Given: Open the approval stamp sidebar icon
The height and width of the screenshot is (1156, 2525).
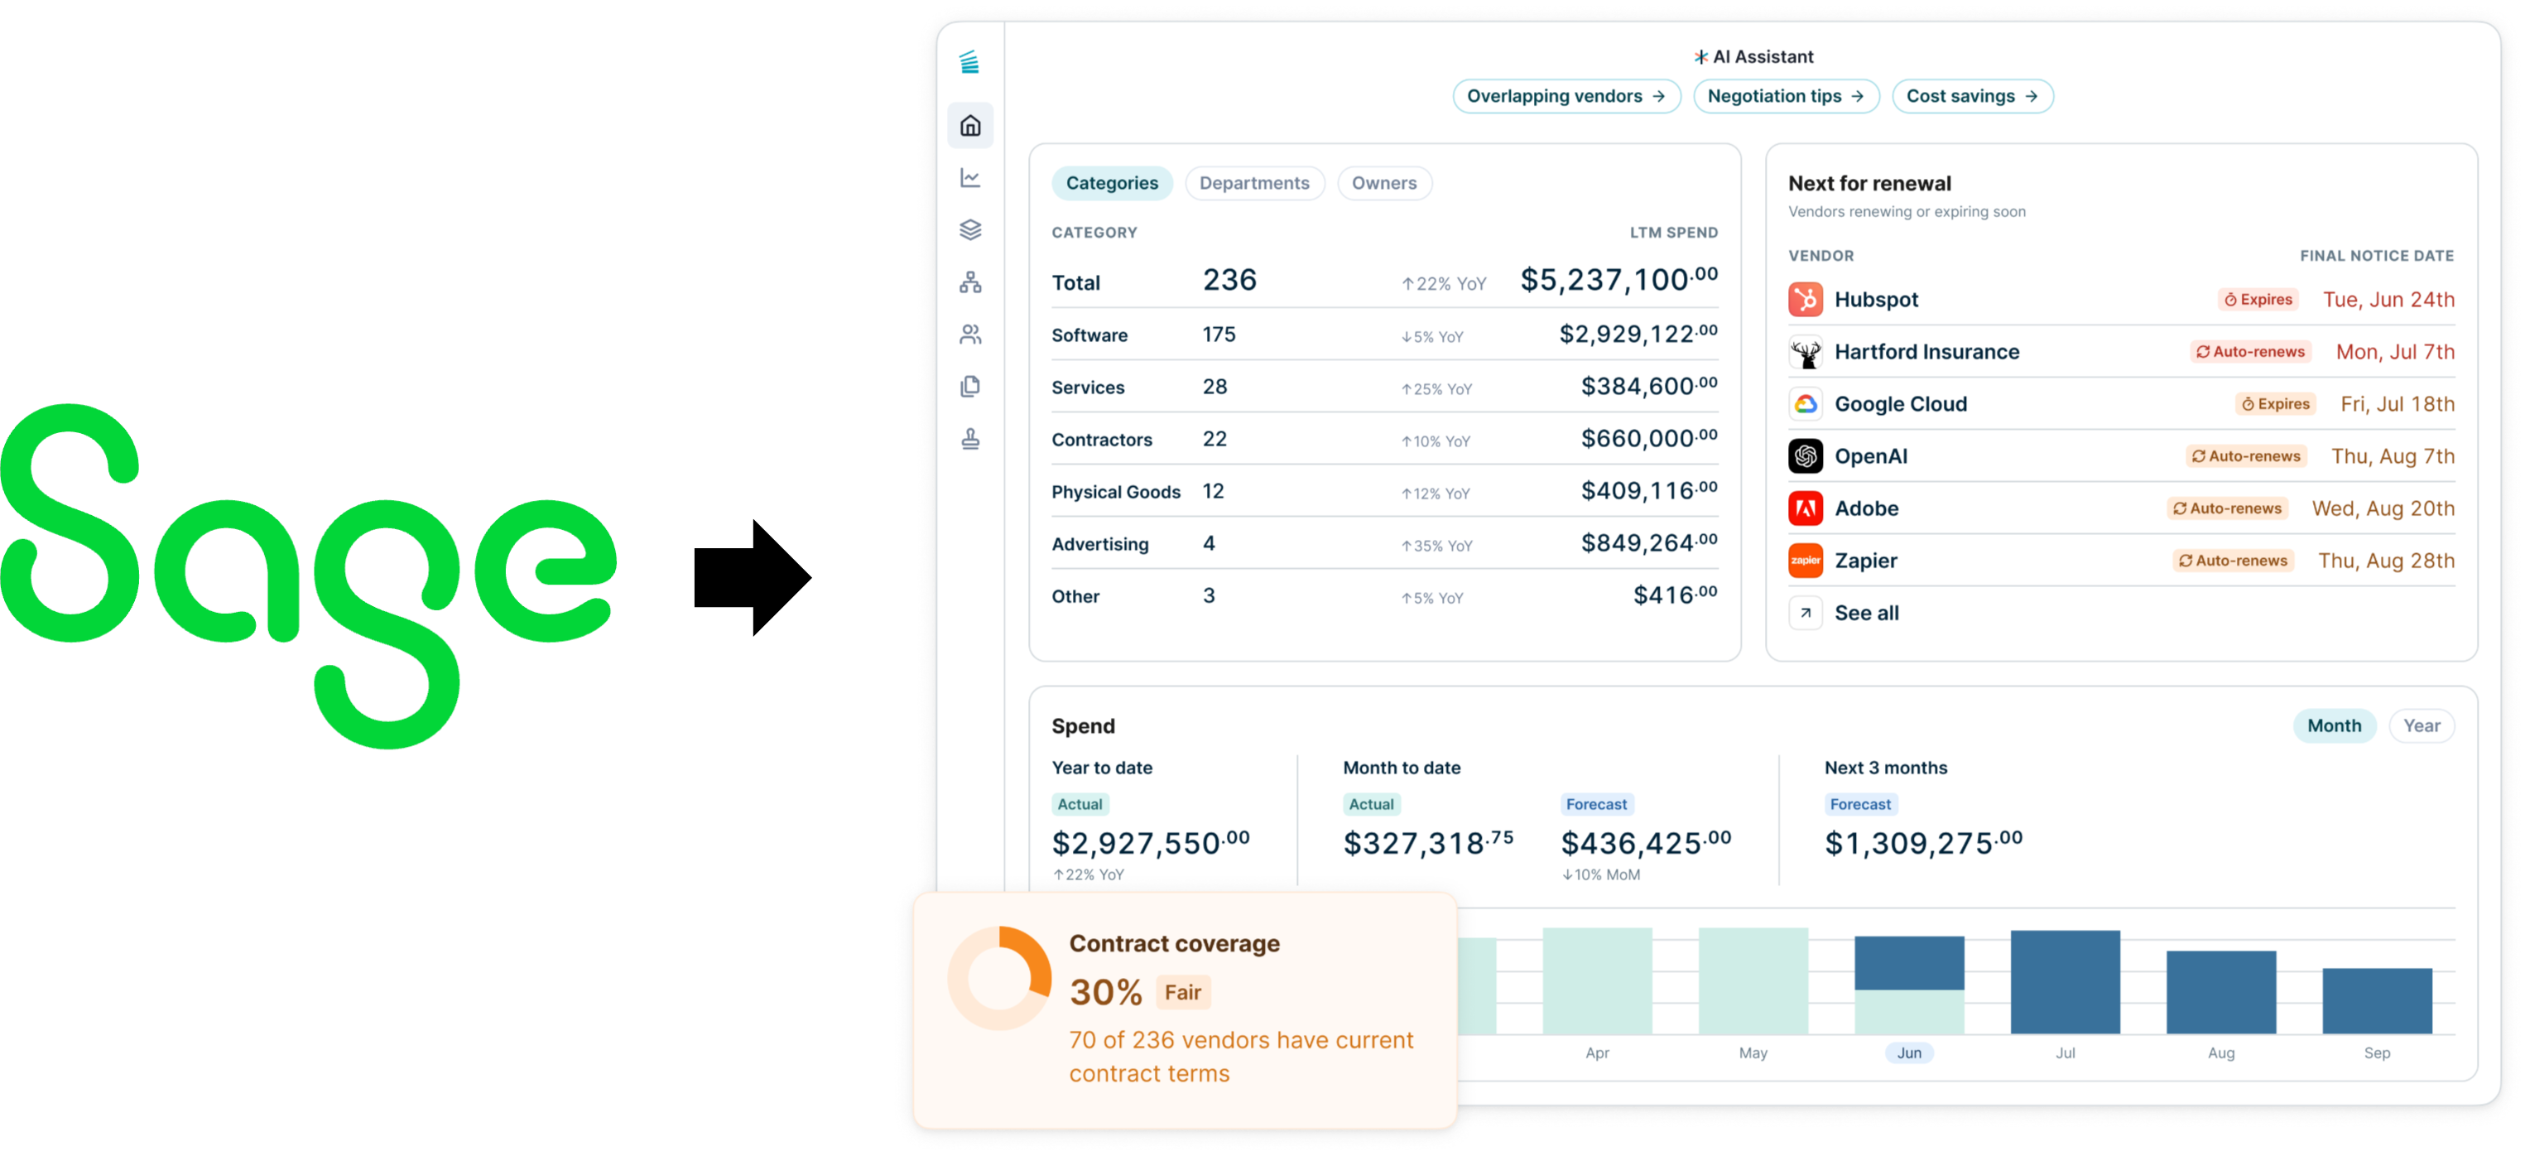Looking at the screenshot, I should click(969, 438).
